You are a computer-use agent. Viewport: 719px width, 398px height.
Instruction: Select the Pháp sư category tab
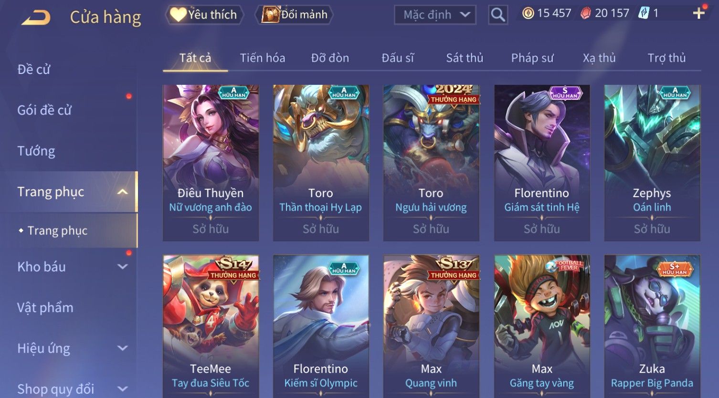point(532,58)
